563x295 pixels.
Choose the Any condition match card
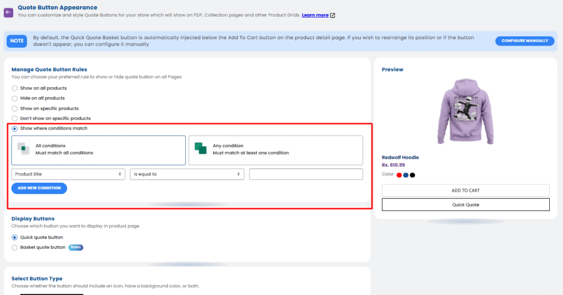275,150
